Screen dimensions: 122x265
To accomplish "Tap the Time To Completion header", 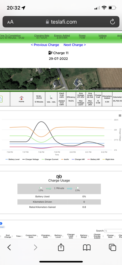I will click(x=10, y=35).
